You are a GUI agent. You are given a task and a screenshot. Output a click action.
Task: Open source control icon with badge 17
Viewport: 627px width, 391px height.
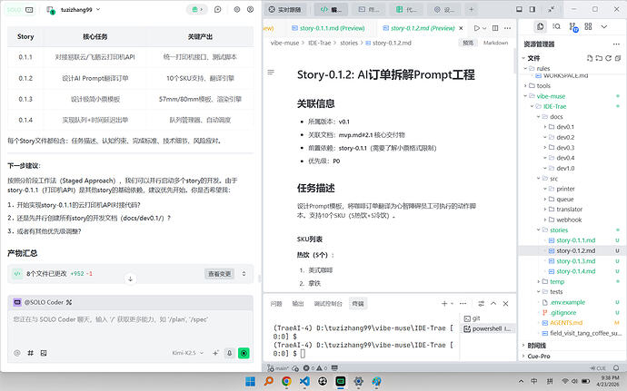click(573, 26)
